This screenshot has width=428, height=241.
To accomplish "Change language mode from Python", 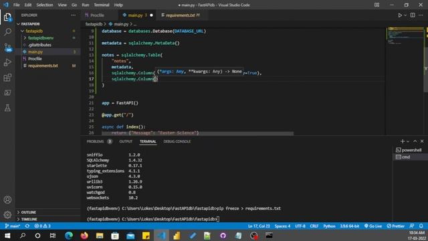I will pos(329,226).
